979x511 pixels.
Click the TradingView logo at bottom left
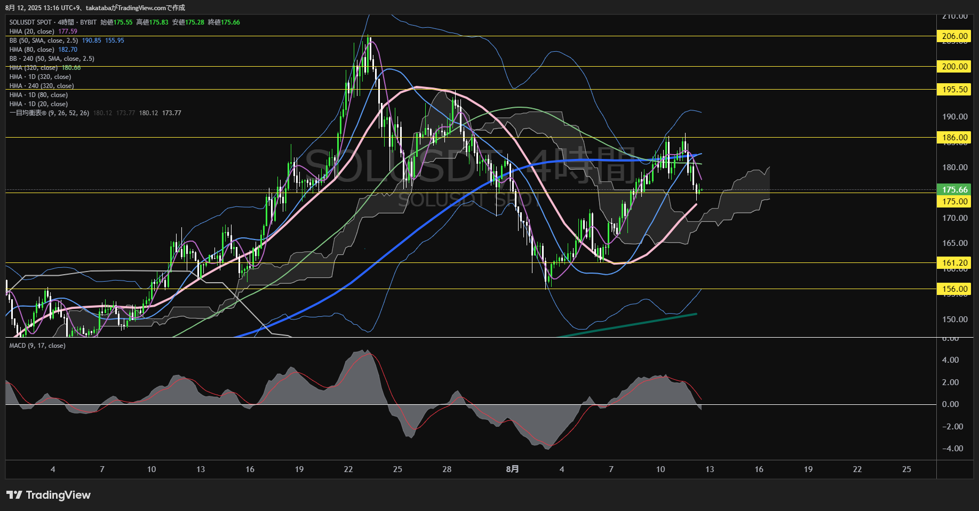[49, 495]
